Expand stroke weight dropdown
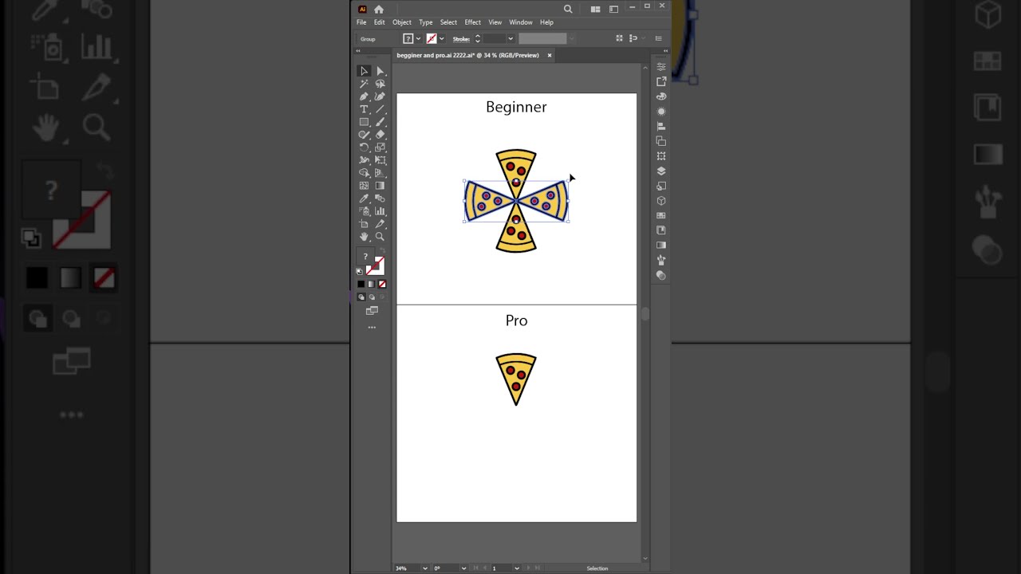 [x=510, y=38]
